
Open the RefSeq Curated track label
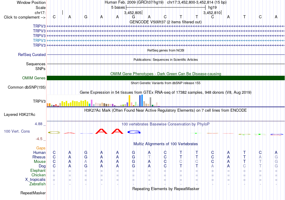[32, 54]
